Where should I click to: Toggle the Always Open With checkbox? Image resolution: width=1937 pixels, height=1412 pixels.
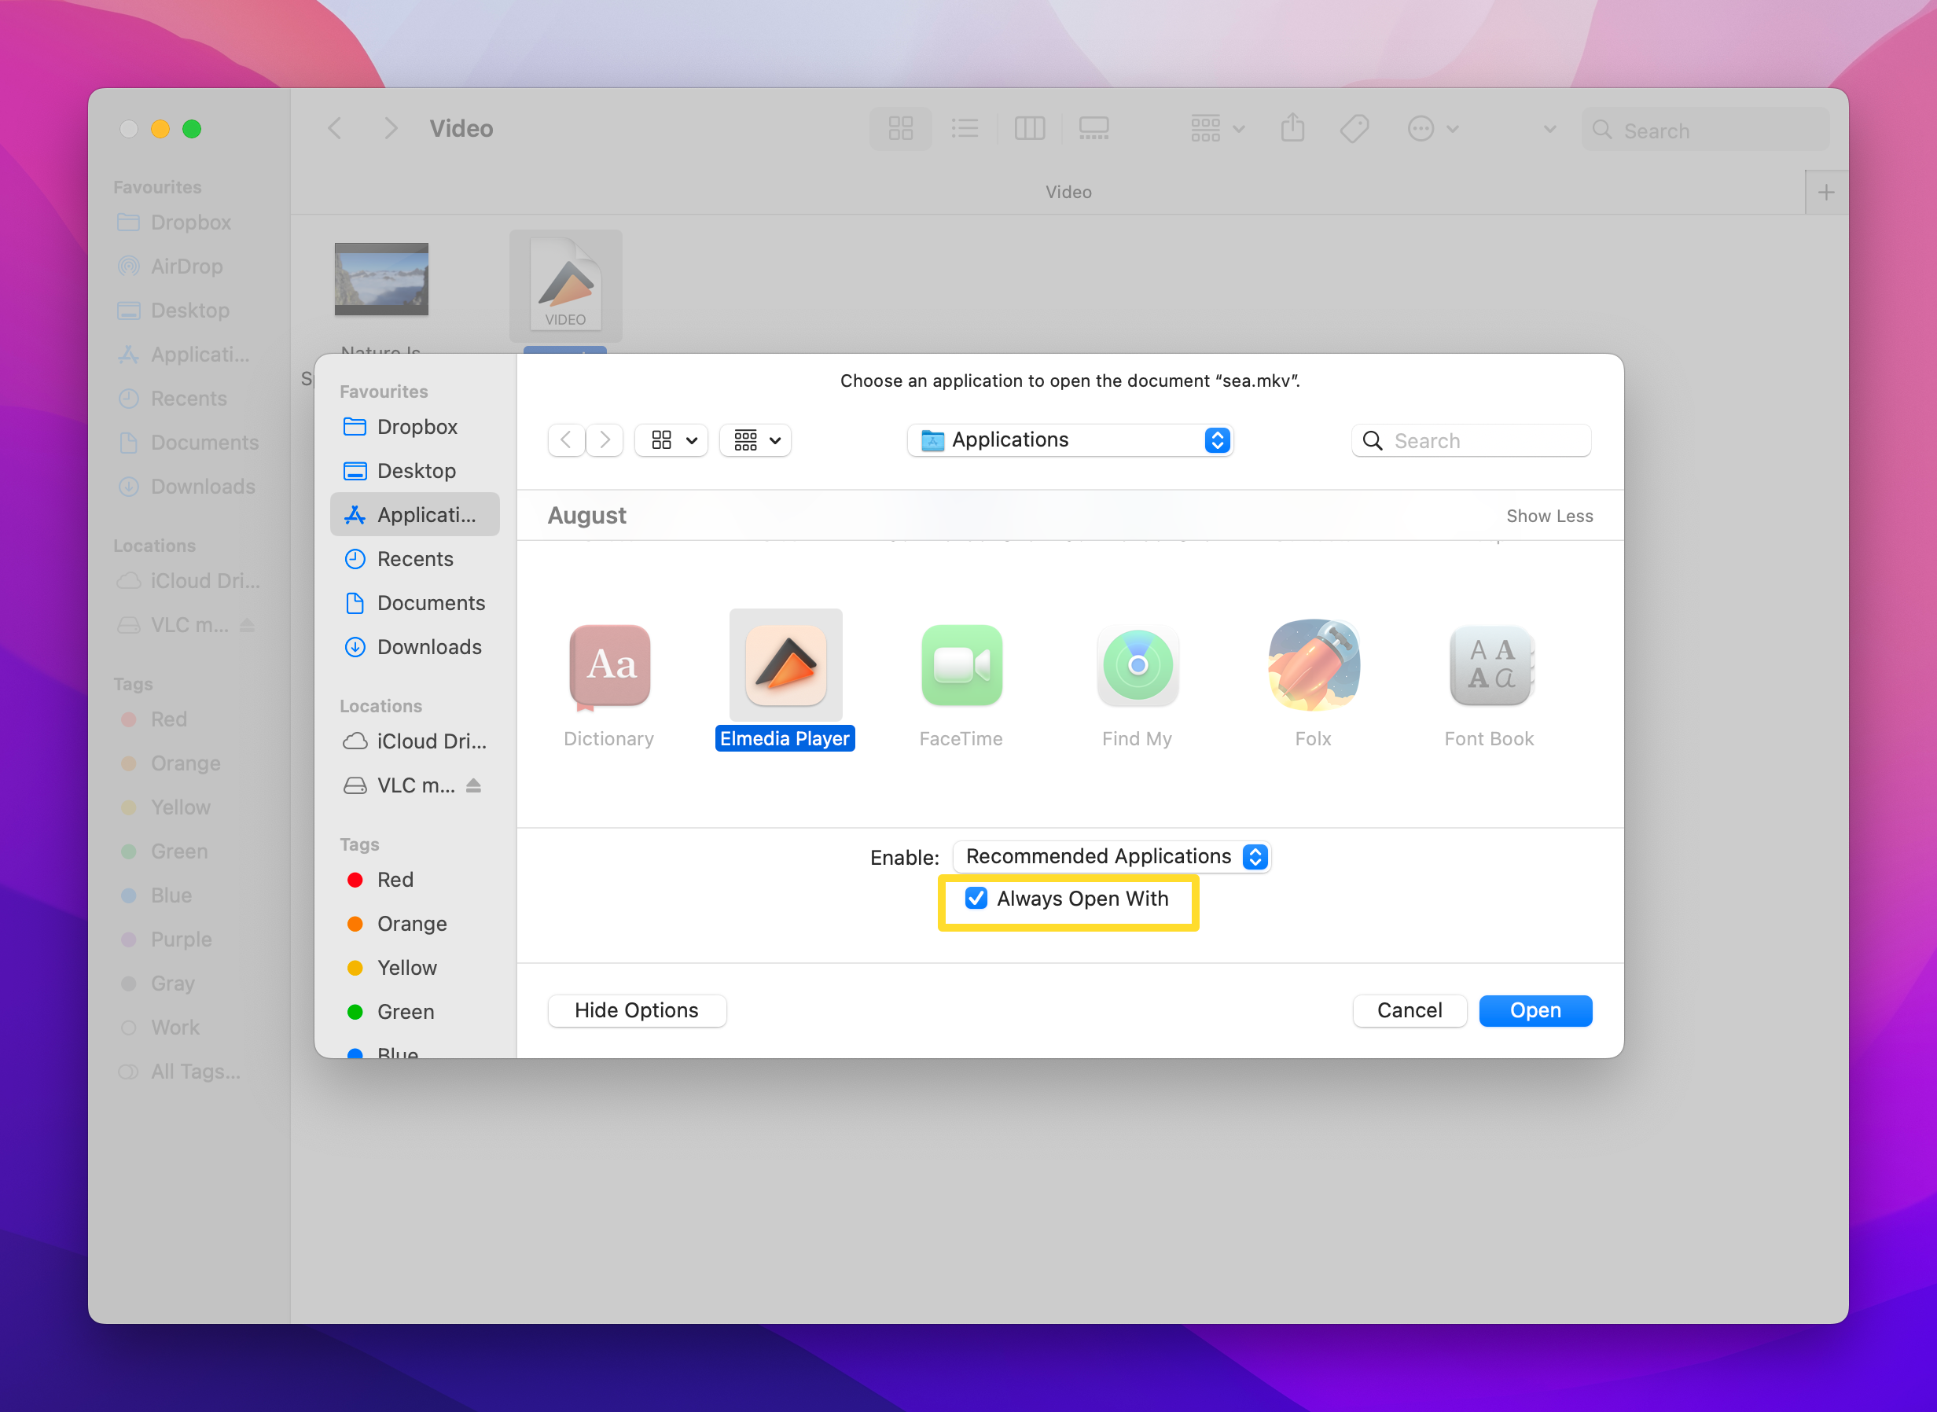[976, 898]
